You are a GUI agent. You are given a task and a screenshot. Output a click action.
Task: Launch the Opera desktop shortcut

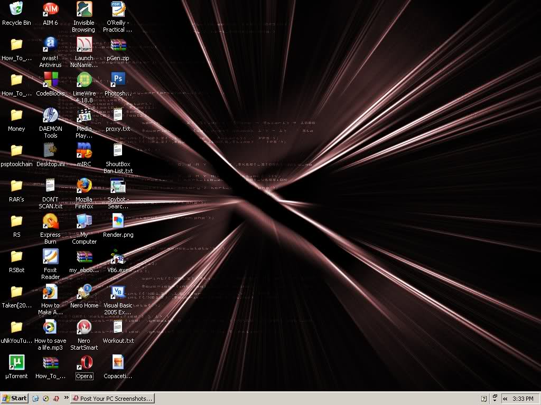(84, 363)
